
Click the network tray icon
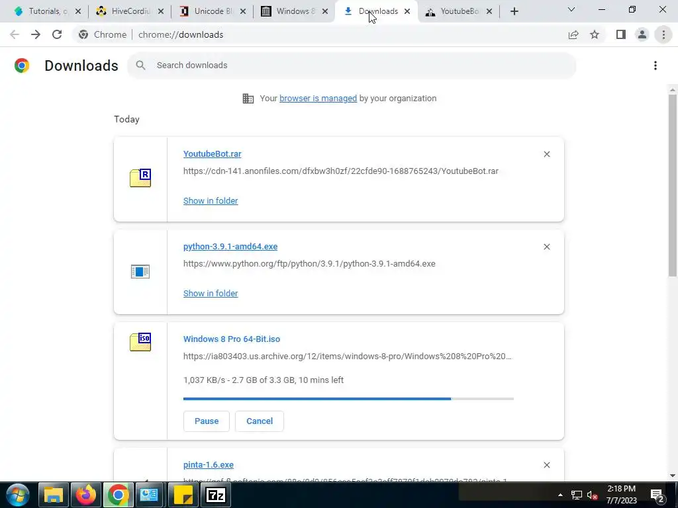[577, 495]
